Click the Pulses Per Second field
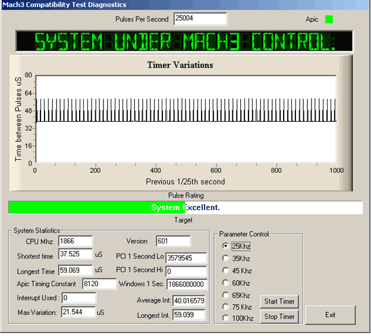The image size is (371, 336). coord(200,18)
